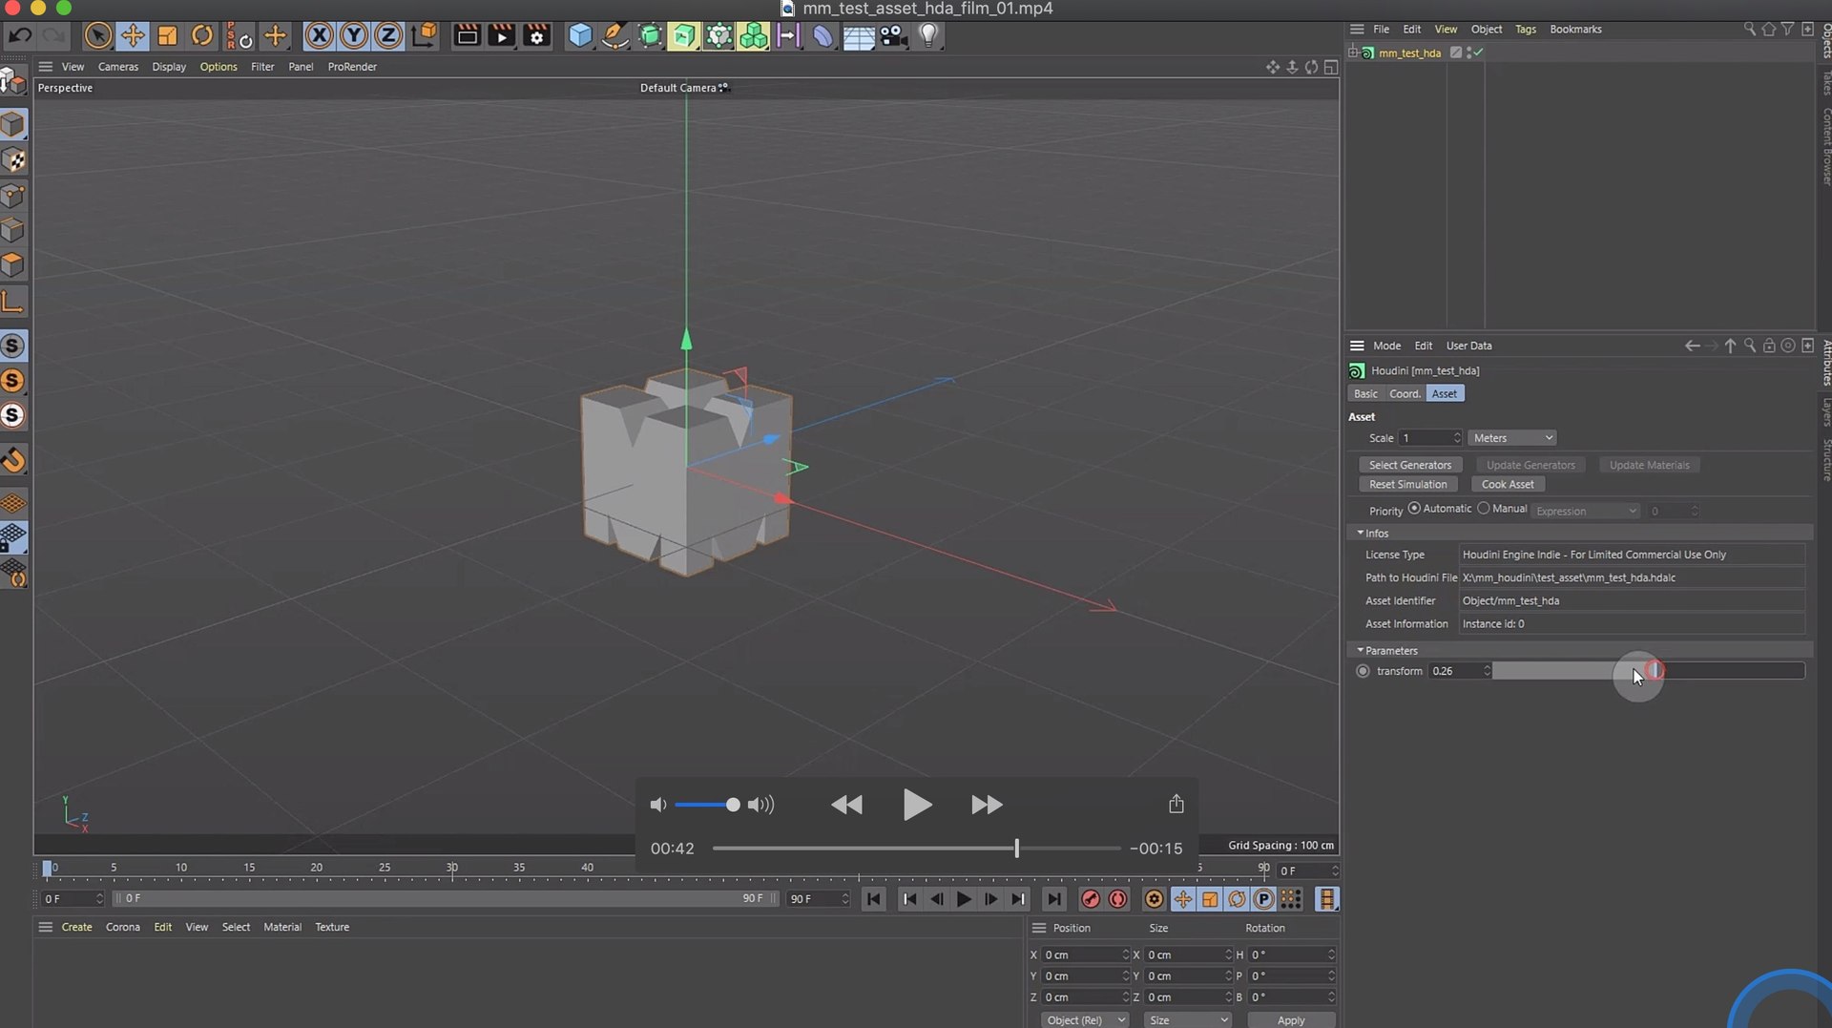The image size is (1832, 1028).
Task: Add a Light object
Action: (928, 36)
